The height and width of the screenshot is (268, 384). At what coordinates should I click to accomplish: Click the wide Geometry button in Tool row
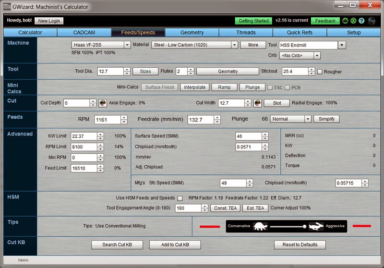point(228,71)
